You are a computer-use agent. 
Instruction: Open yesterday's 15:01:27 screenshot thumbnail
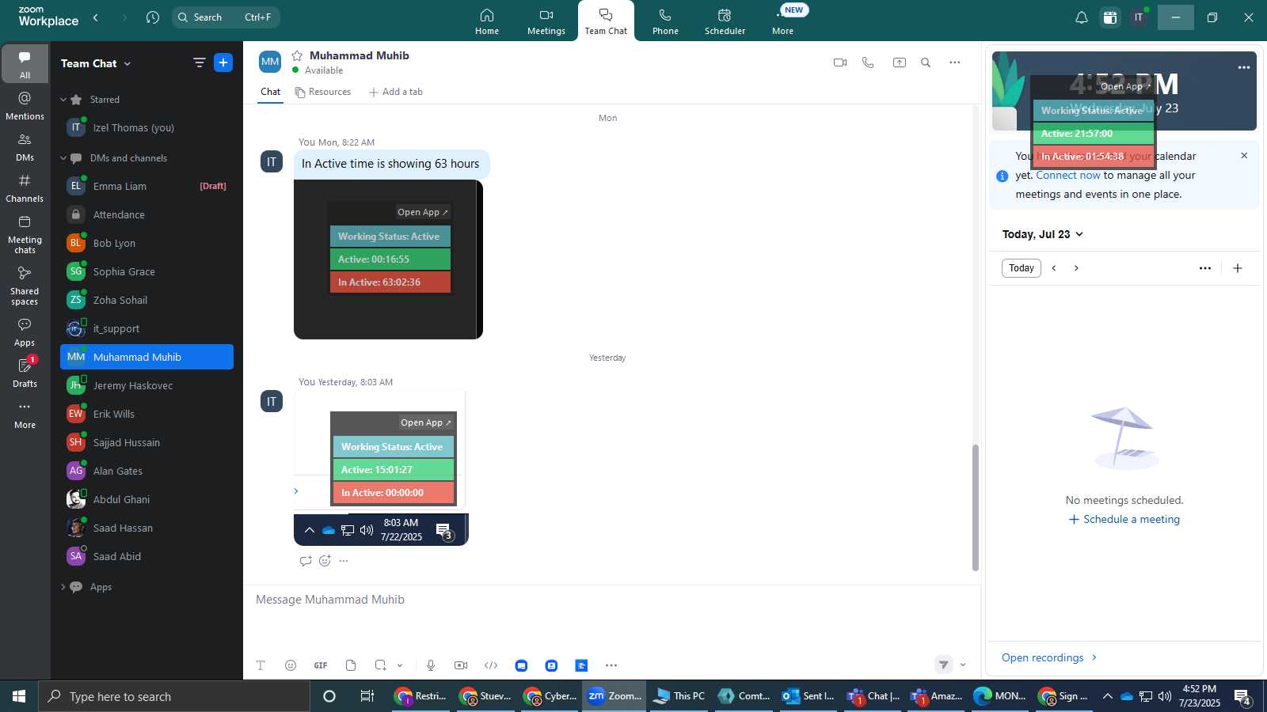pyautogui.click(x=381, y=468)
